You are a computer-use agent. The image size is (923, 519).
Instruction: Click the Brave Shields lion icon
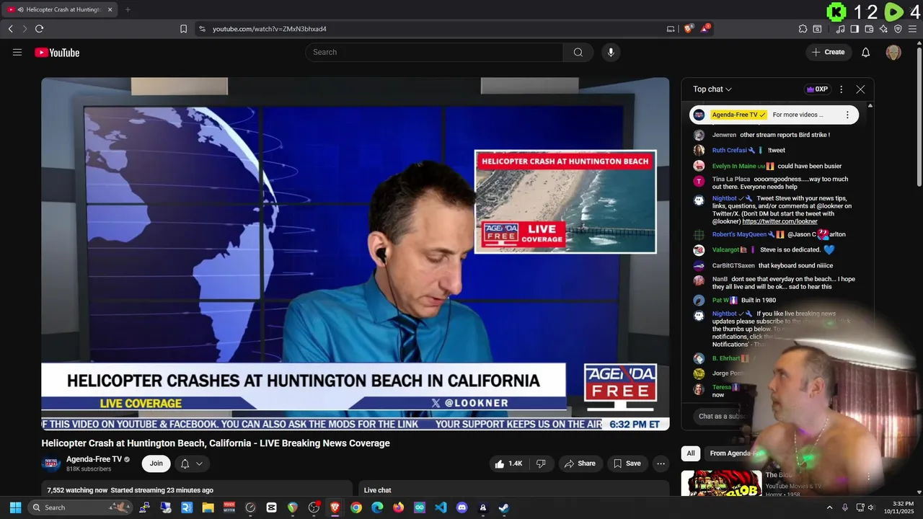689,29
